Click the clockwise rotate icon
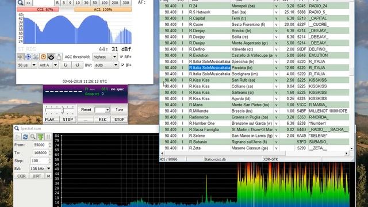368x207 pixels. (x=77, y=65)
